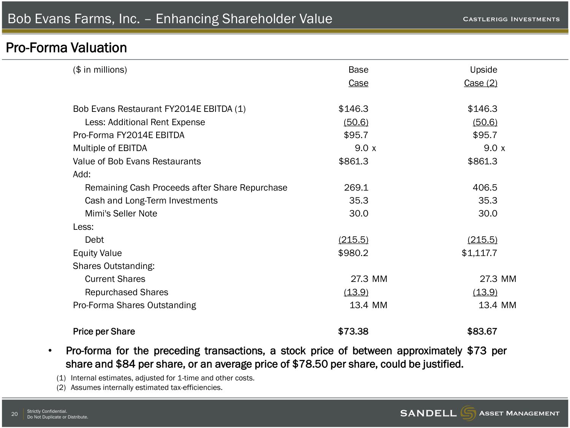
Task: Click the Upside Case price per share $83.67
Action: pyautogui.click(x=482, y=331)
